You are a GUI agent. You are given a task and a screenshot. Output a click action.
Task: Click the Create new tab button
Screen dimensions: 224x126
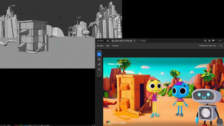pos(142,41)
